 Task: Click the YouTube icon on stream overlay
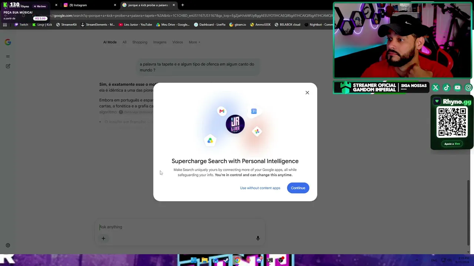tap(458, 88)
